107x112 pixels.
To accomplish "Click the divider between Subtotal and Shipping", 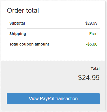I will [53, 28].
